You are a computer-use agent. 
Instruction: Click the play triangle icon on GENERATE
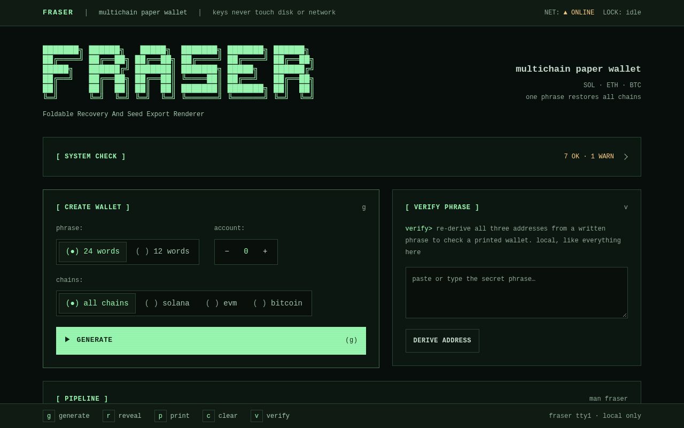(x=67, y=340)
